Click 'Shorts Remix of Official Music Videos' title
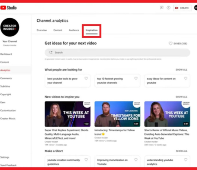The width and height of the screenshot is (197, 170). point(167,134)
